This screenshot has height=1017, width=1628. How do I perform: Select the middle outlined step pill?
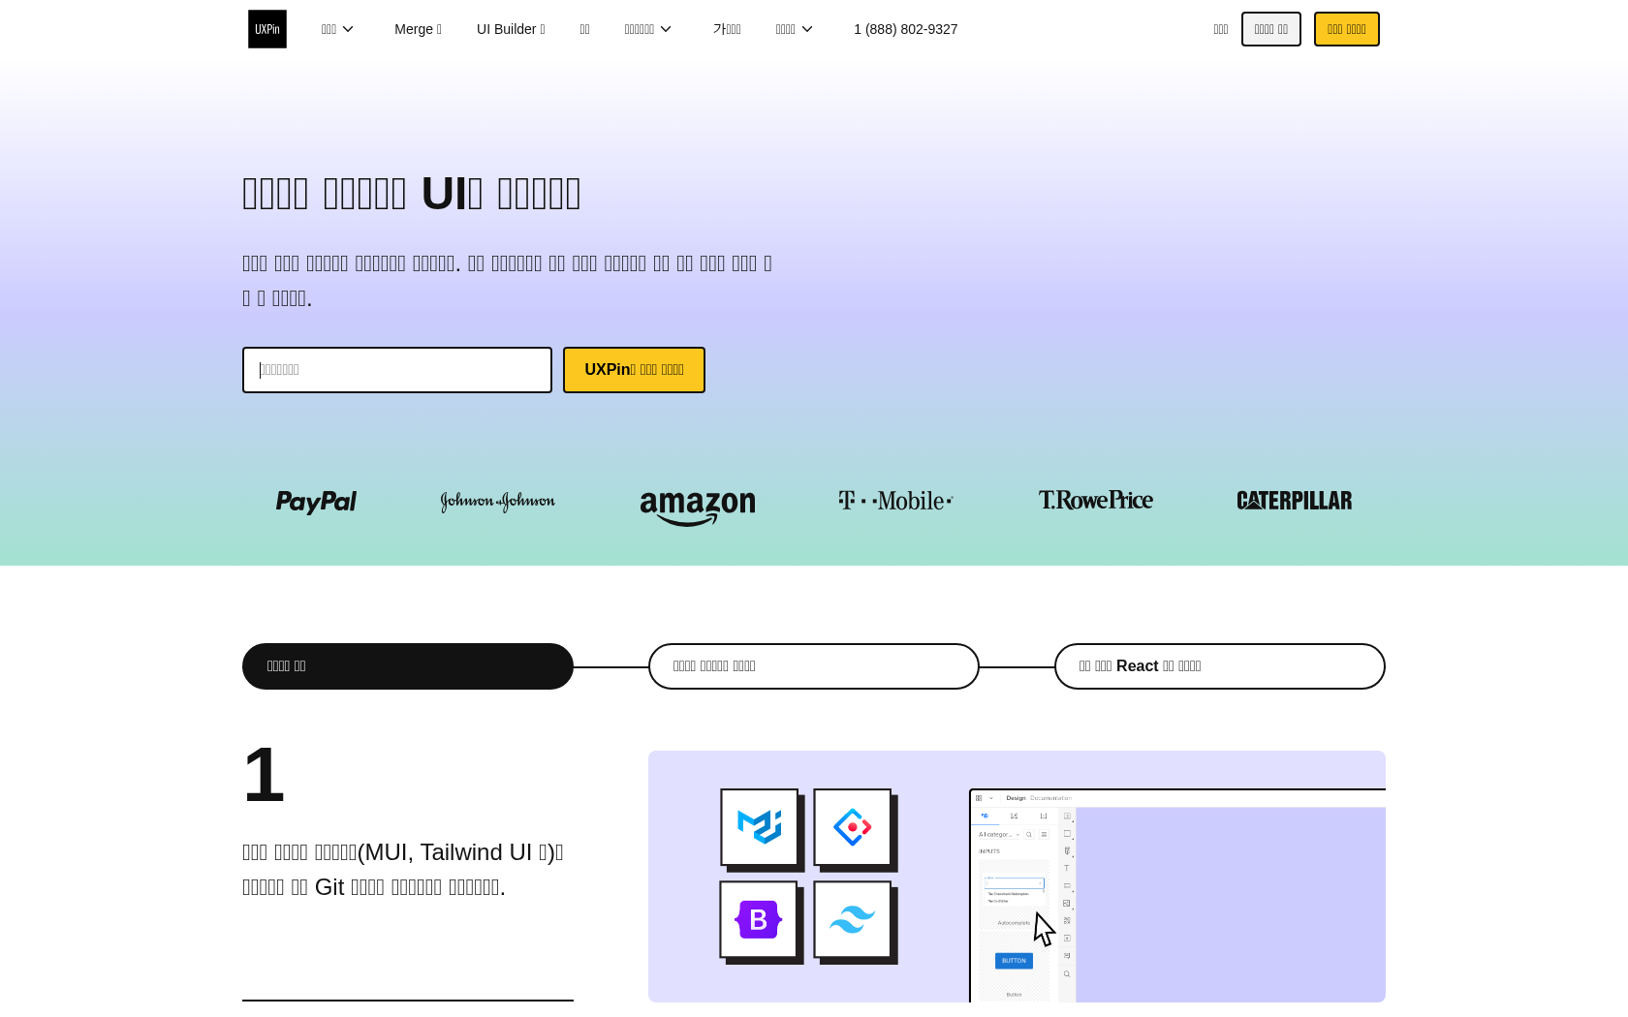click(814, 666)
